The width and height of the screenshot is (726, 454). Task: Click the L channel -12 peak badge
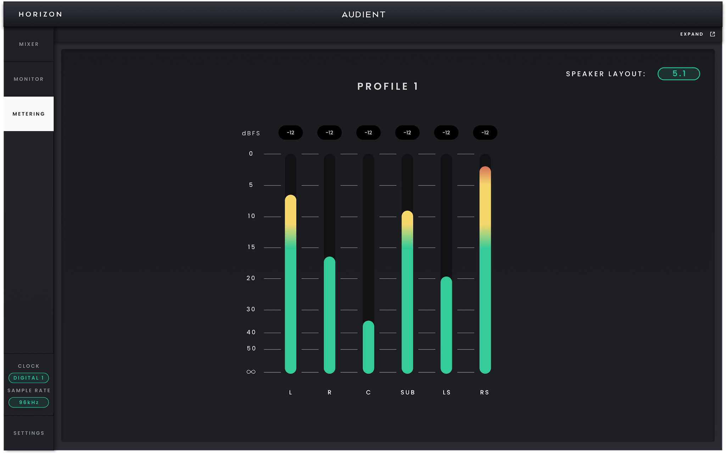pos(291,132)
